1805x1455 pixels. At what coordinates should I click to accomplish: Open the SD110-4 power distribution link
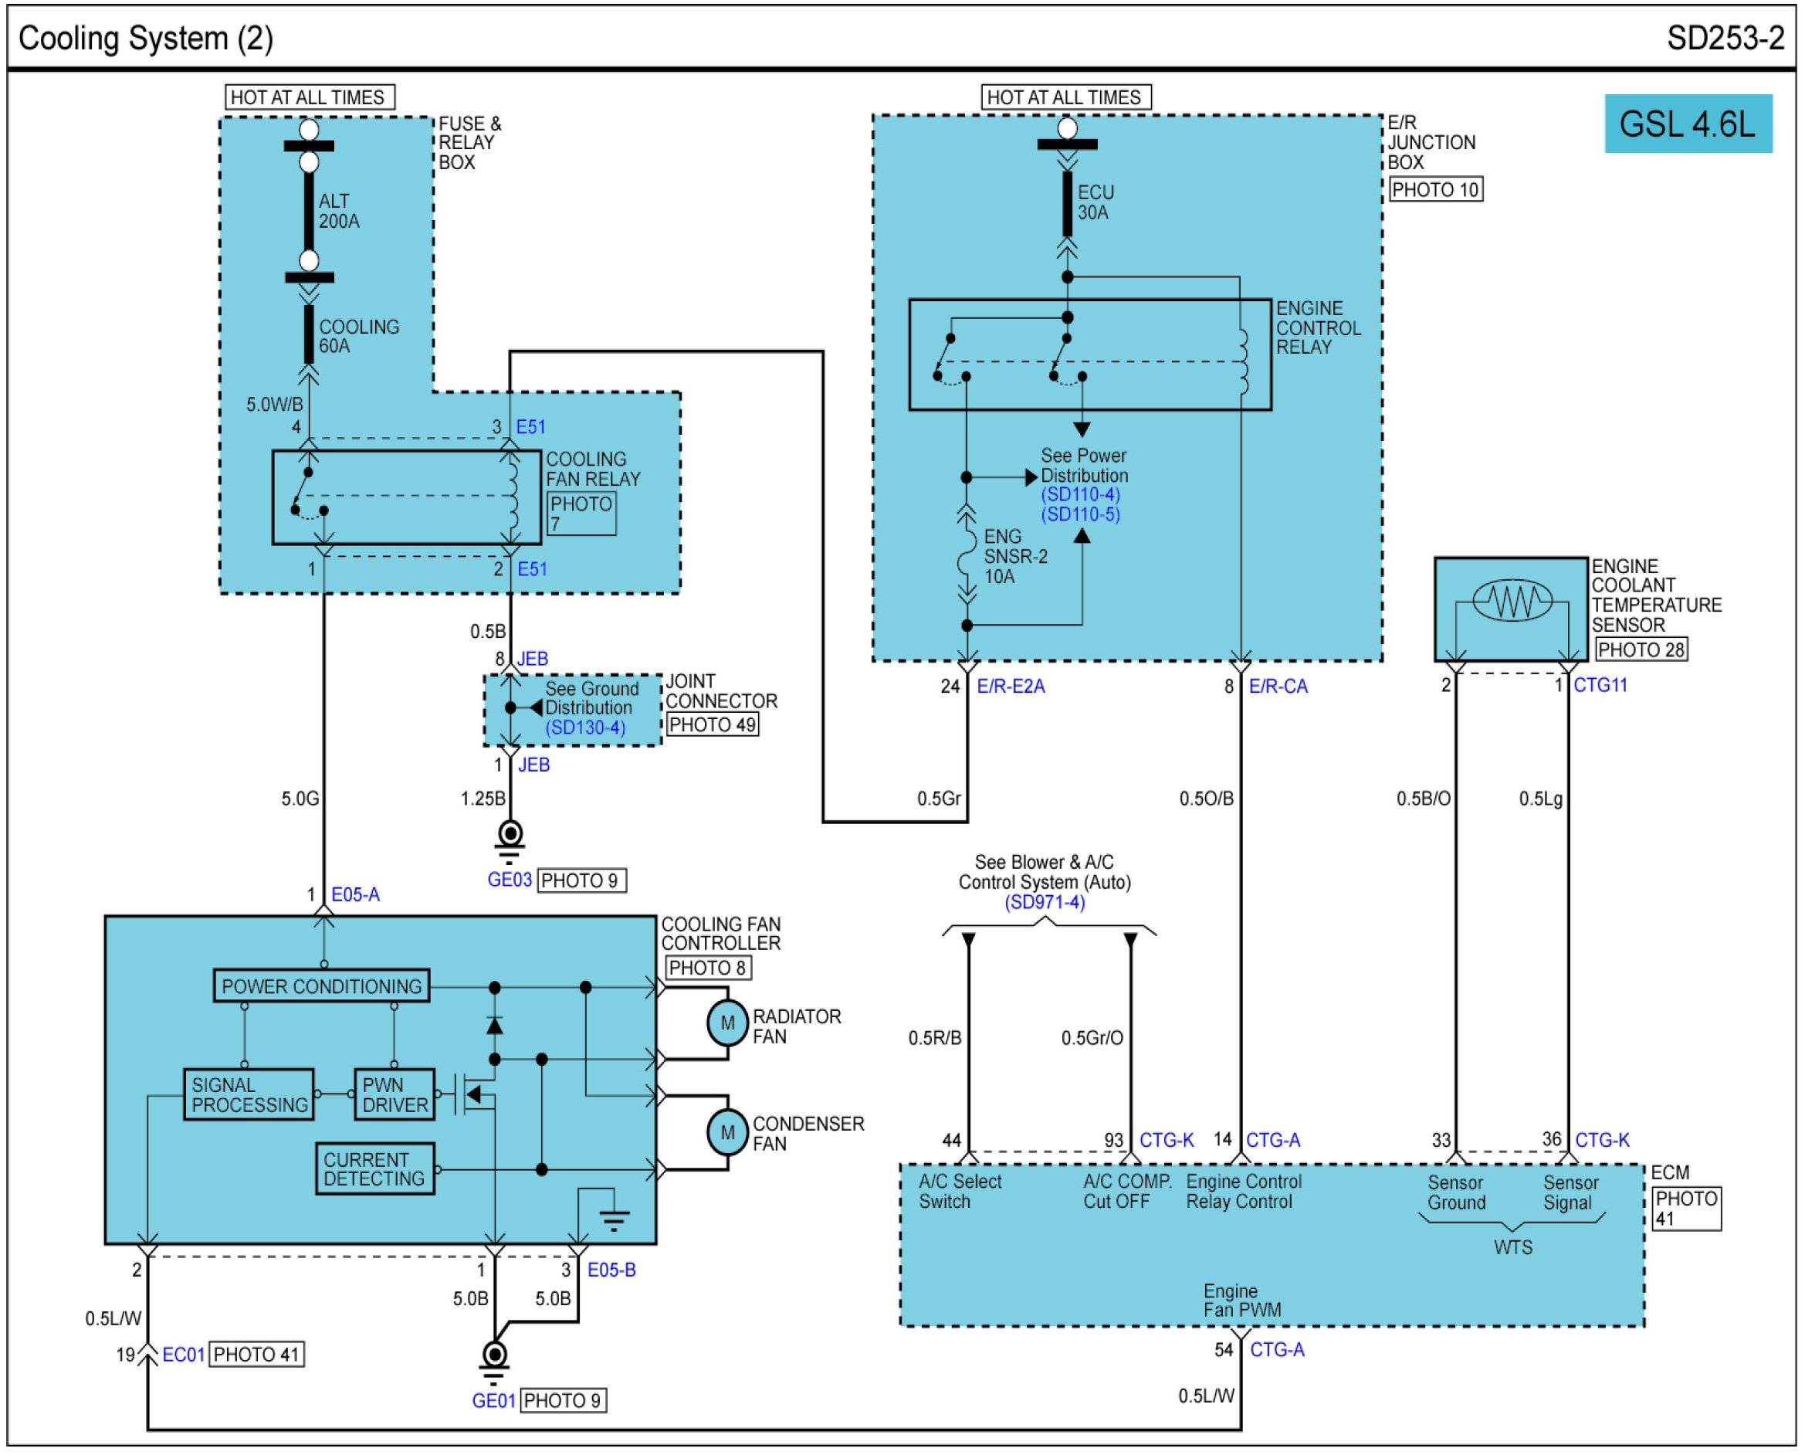pos(1080,494)
